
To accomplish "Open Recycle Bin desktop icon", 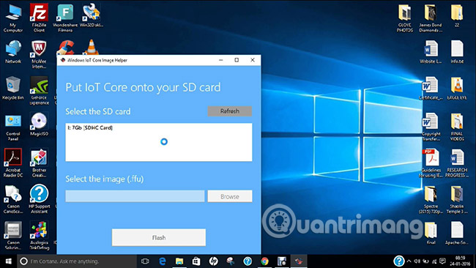I will pyautogui.click(x=12, y=88).
